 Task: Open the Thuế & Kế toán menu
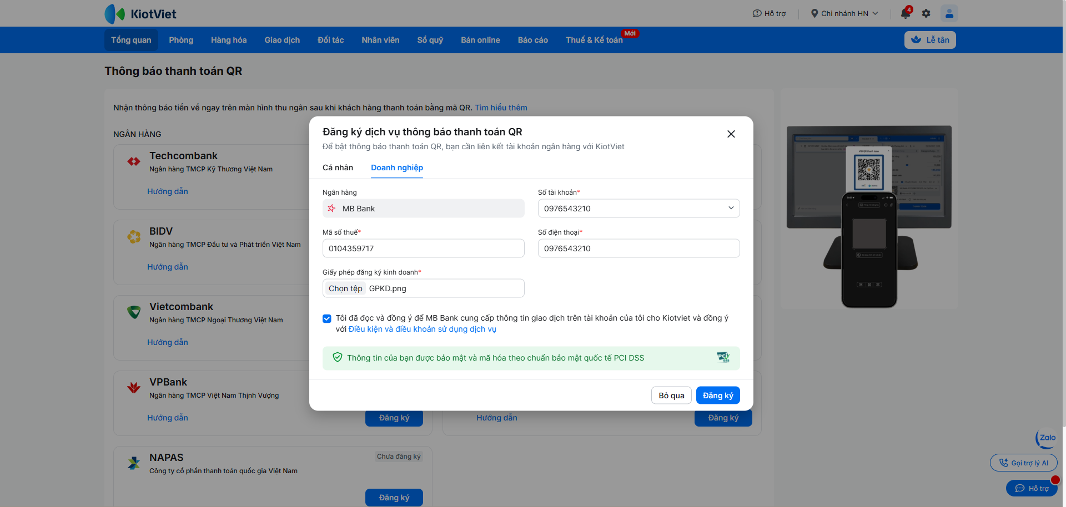(594, 40)
